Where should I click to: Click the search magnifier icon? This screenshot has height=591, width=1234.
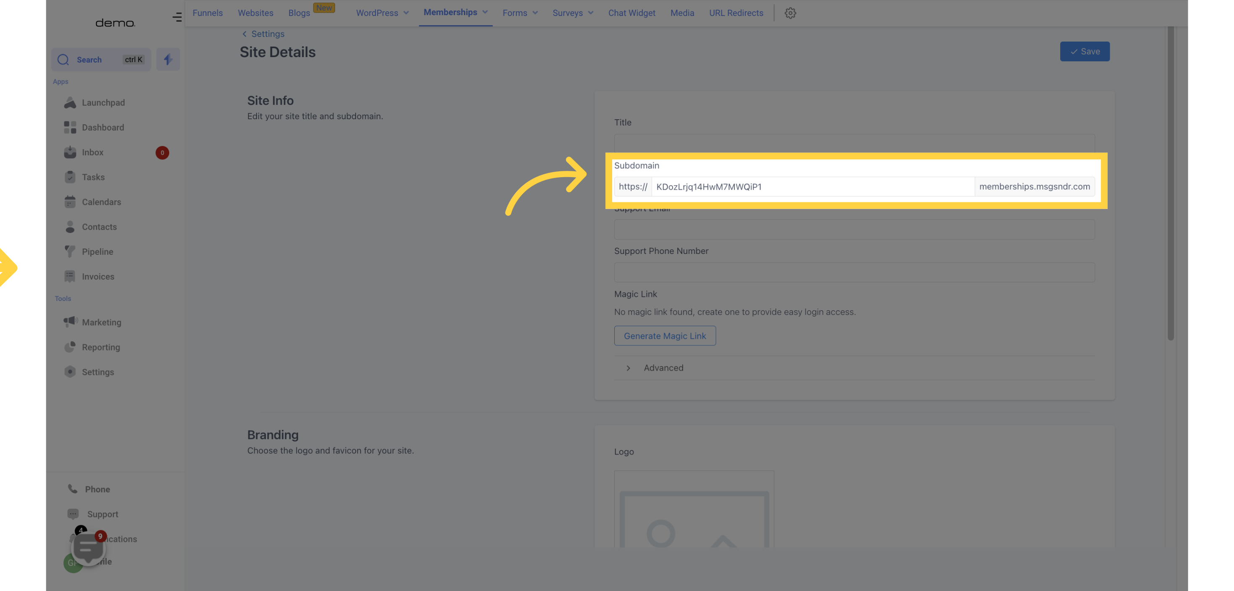click(x=63, y=59)
